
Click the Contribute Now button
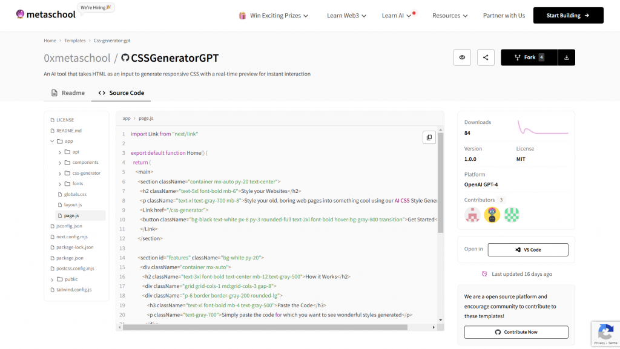[516, 332]
